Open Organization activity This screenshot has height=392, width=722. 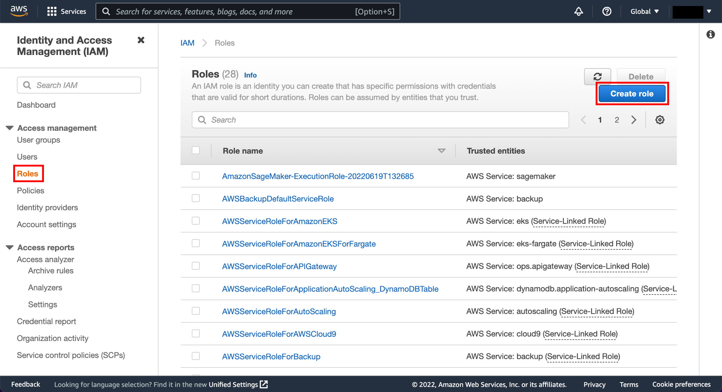click(x=53, y=338)
